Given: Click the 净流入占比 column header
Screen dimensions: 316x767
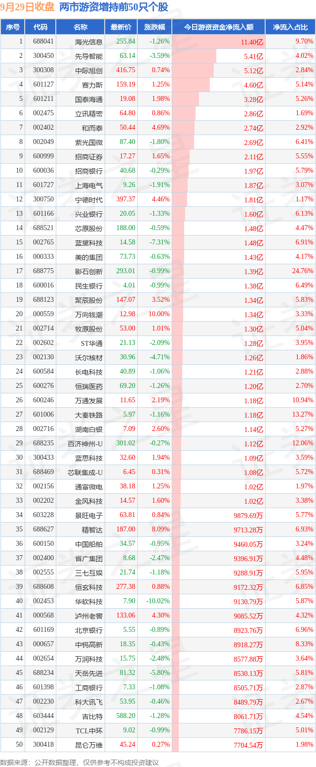Looking at the screenshot, I should tap(290, 27).
